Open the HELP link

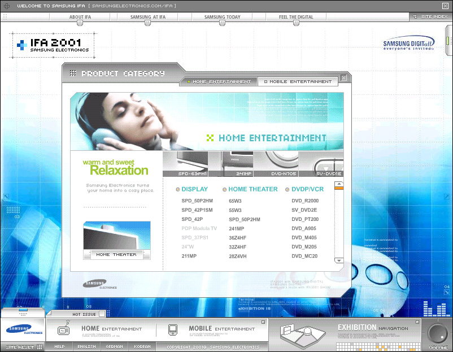[x=59, y=346]
